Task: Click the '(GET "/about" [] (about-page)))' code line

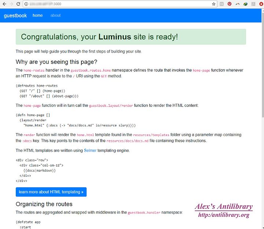Action: [49, 96]
